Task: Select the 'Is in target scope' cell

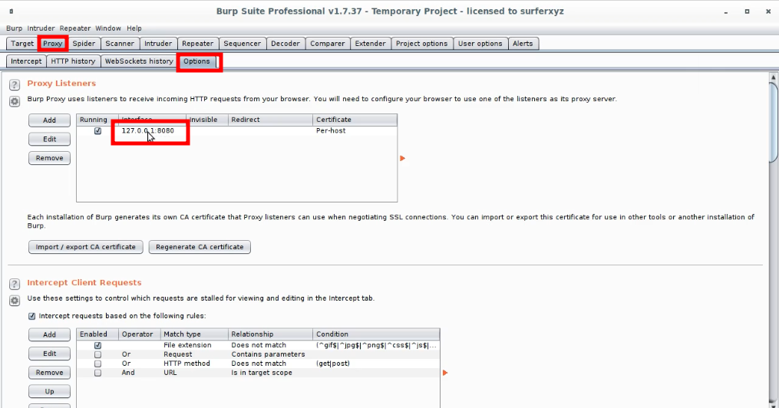Action: tap(262, 373)
